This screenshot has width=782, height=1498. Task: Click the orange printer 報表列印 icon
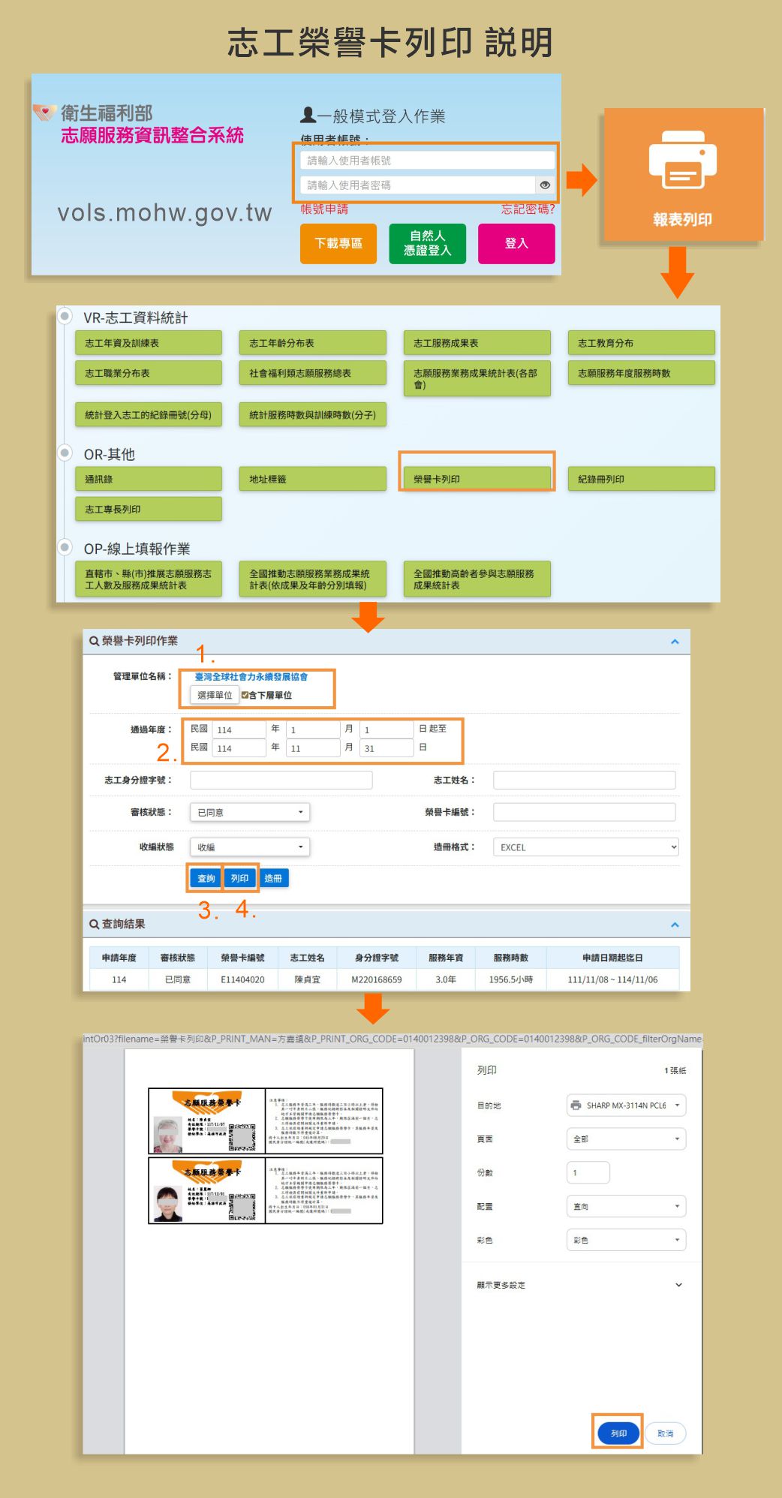pos(682,161)
